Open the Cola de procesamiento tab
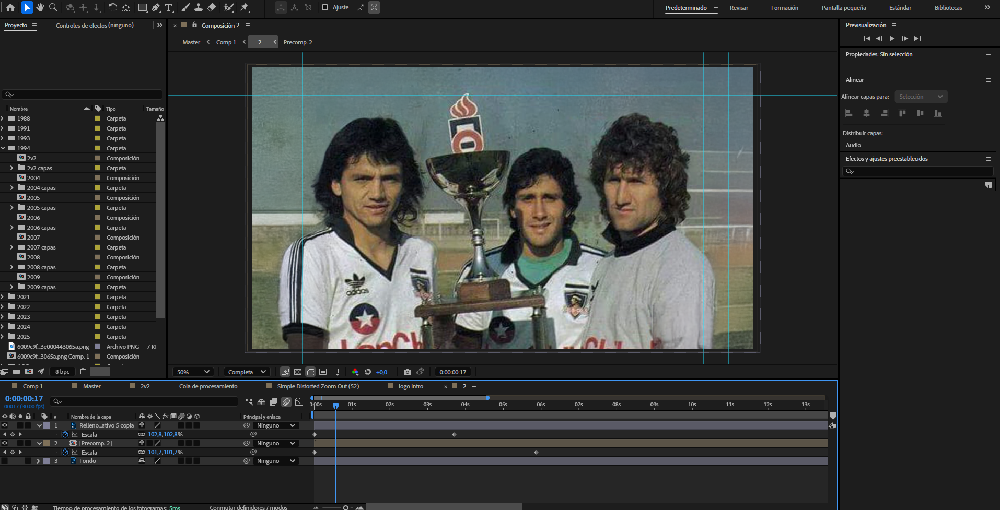This screenshot has width=1000, height=510. pyautogui.click(x=208, y=386)
